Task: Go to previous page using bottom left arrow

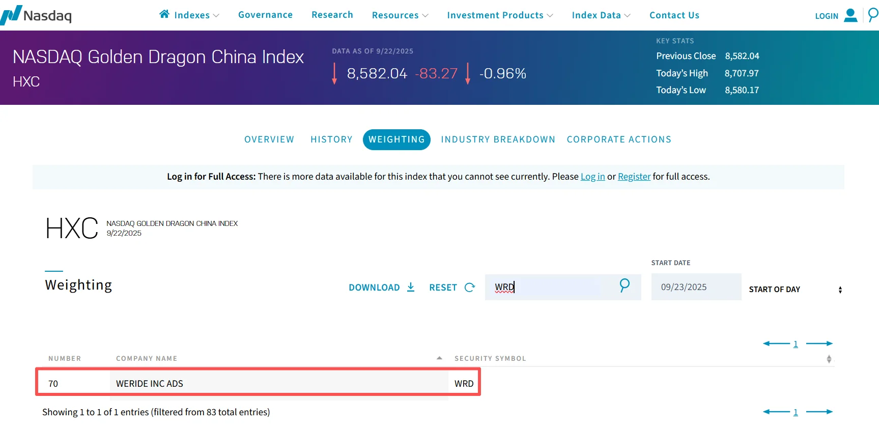Action: click(x=776, y=412)
